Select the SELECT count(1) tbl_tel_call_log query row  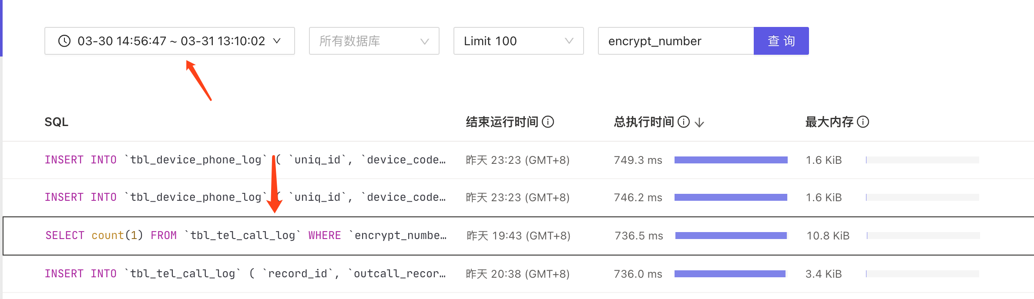click(x=246, y=236)
